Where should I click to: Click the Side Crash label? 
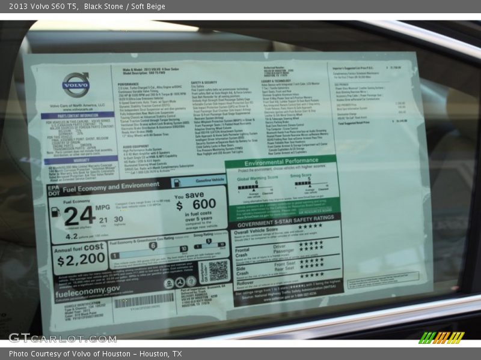[242, 271]
